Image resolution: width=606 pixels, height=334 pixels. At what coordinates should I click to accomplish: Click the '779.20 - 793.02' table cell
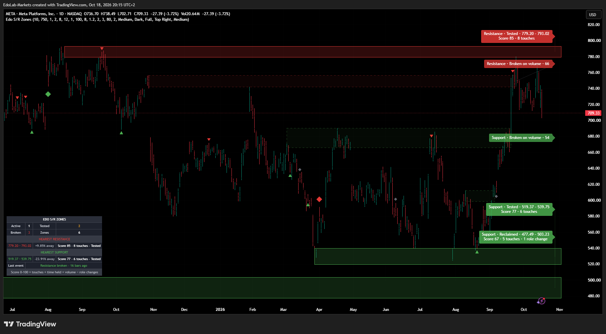(20, 246)
